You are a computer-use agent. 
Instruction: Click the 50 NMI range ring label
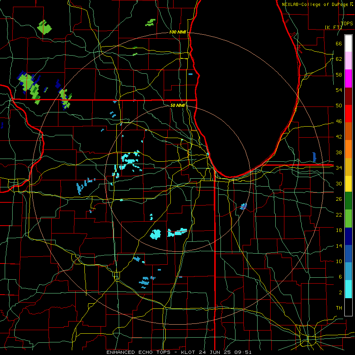(x=177, y=105)
